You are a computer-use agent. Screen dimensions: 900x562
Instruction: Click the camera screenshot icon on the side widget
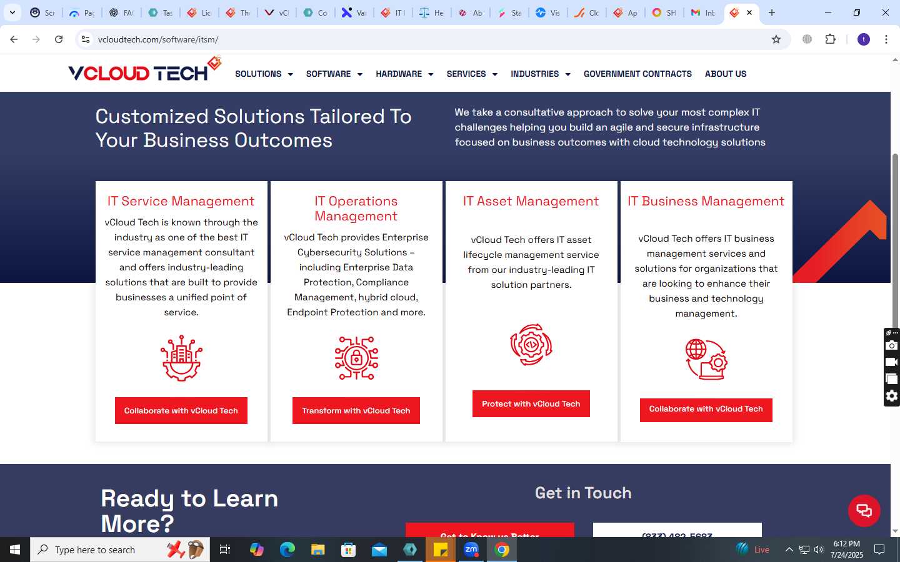[x=892, y=345]
